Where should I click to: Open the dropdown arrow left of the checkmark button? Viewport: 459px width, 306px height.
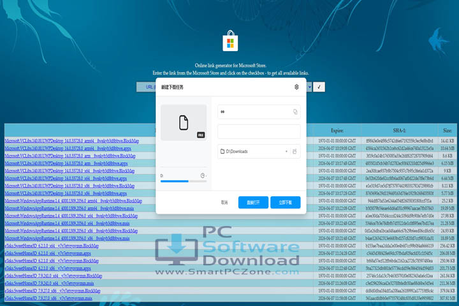(309, 87)
